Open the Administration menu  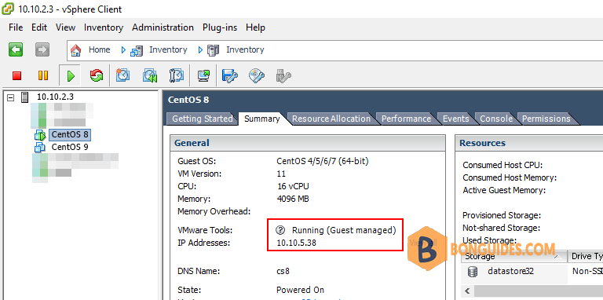163,27
